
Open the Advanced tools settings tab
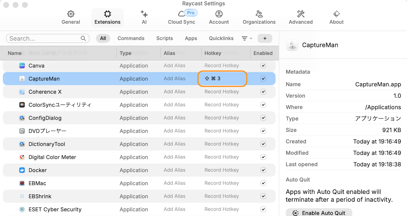301,17
